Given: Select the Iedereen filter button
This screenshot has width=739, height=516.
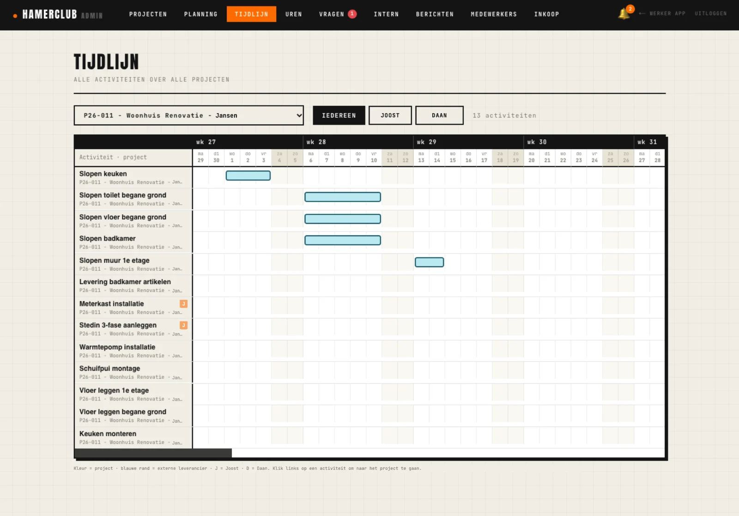Looking at the screenshot, I should coord(339,115).
